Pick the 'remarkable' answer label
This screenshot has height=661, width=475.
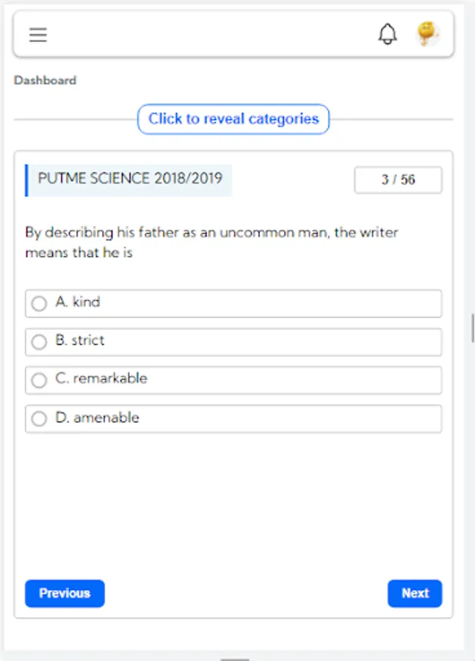point(110,379)
